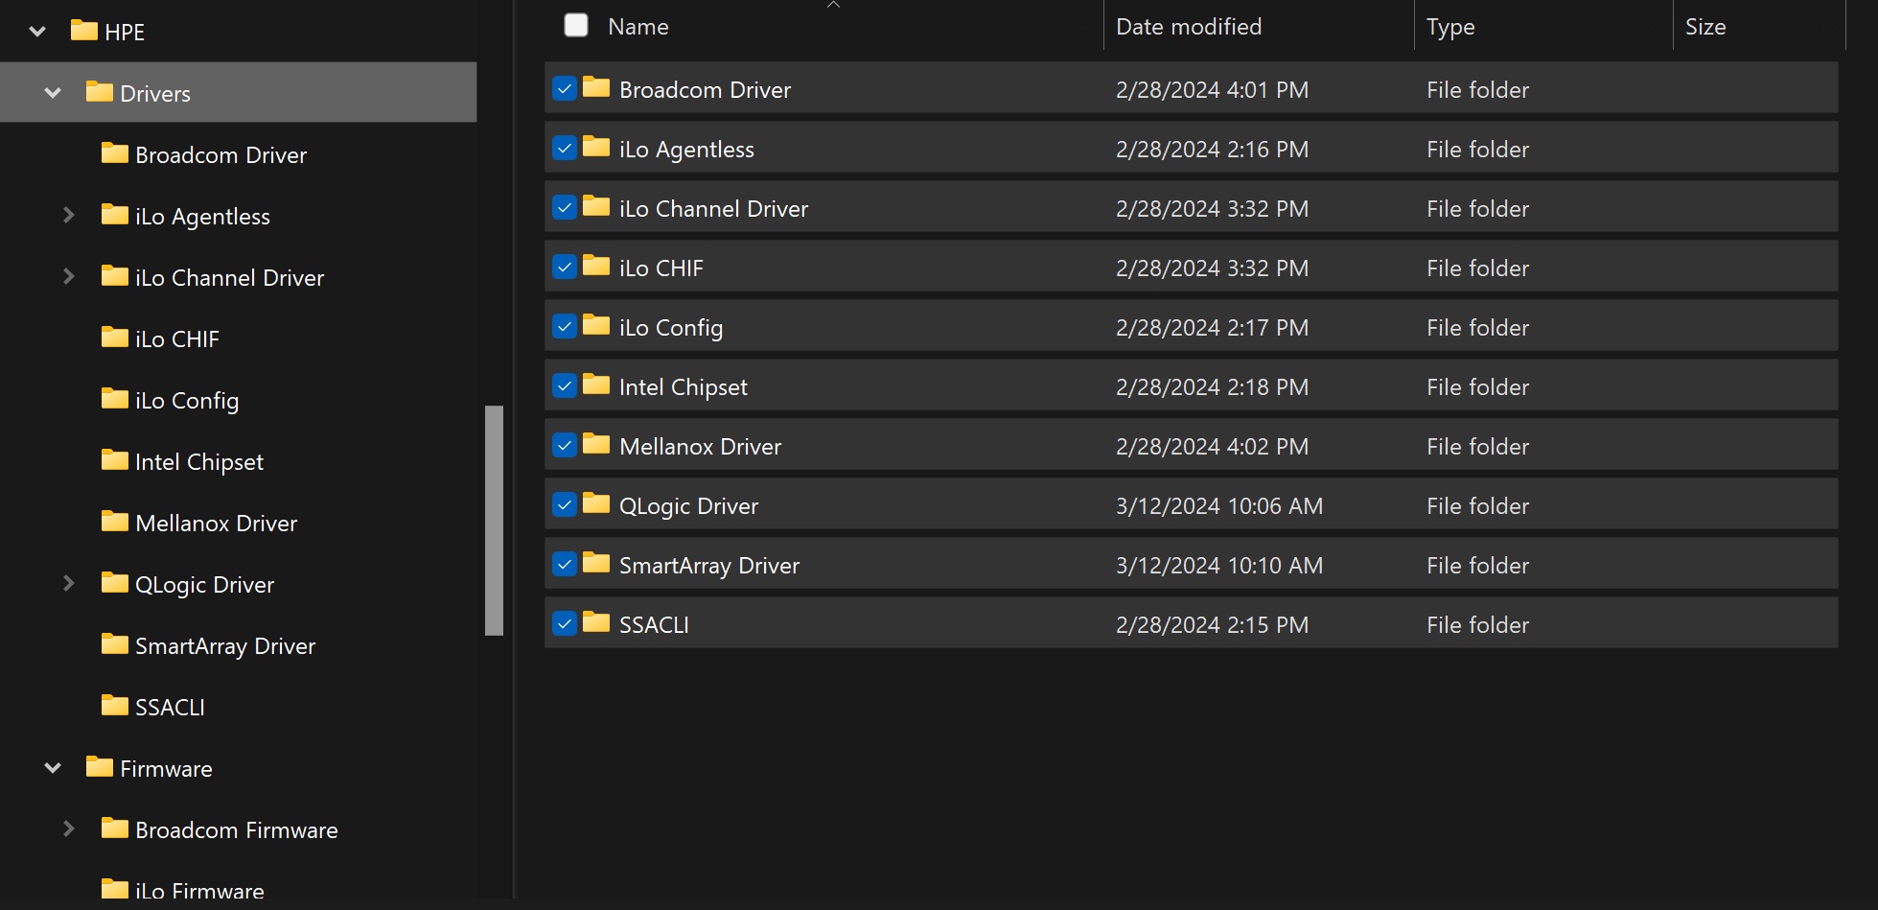This screenshot has width=1878, height=910.
Task: Uncheck the SmartArray Driver row checkbox
Action: point(565,565)
